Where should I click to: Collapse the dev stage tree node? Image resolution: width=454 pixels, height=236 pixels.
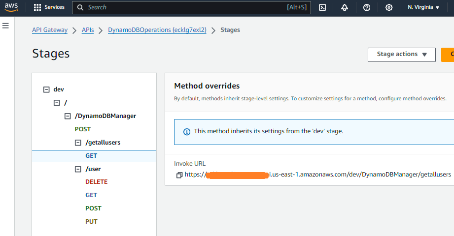coord(46,89)
